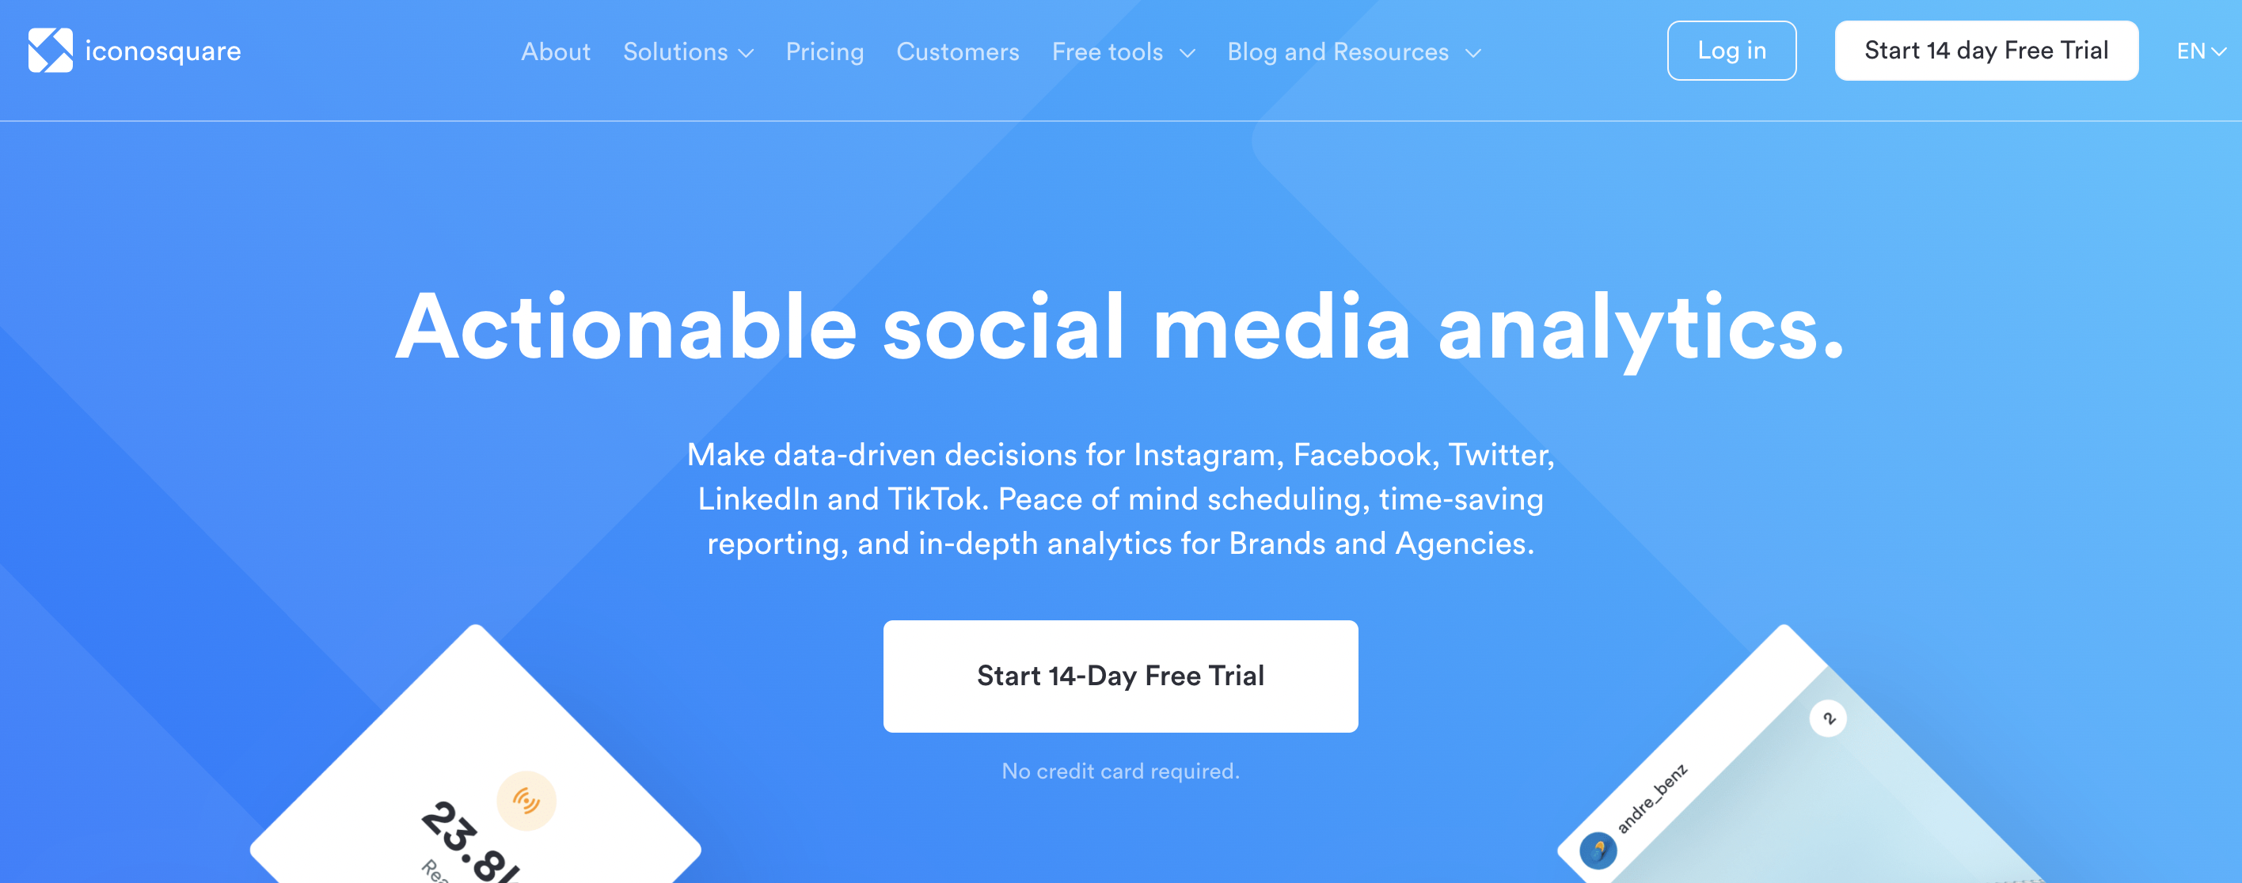
Task: Open the About menu item
Action: point(557,51)
